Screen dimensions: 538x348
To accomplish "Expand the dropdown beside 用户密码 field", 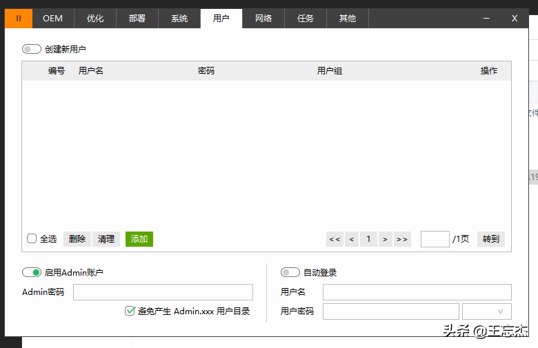I will click(487, 311).
